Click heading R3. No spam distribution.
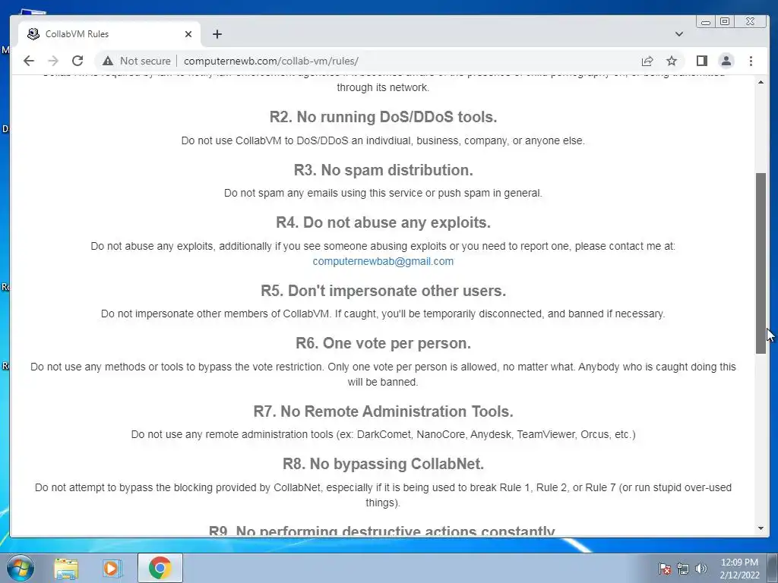This screenshot has height=583, width=778. tap(383, 170)
